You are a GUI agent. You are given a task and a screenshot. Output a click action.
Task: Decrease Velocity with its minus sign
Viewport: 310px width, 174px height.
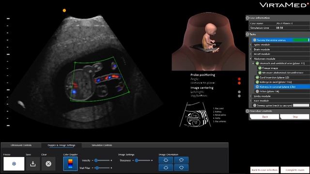click(93, 160)
